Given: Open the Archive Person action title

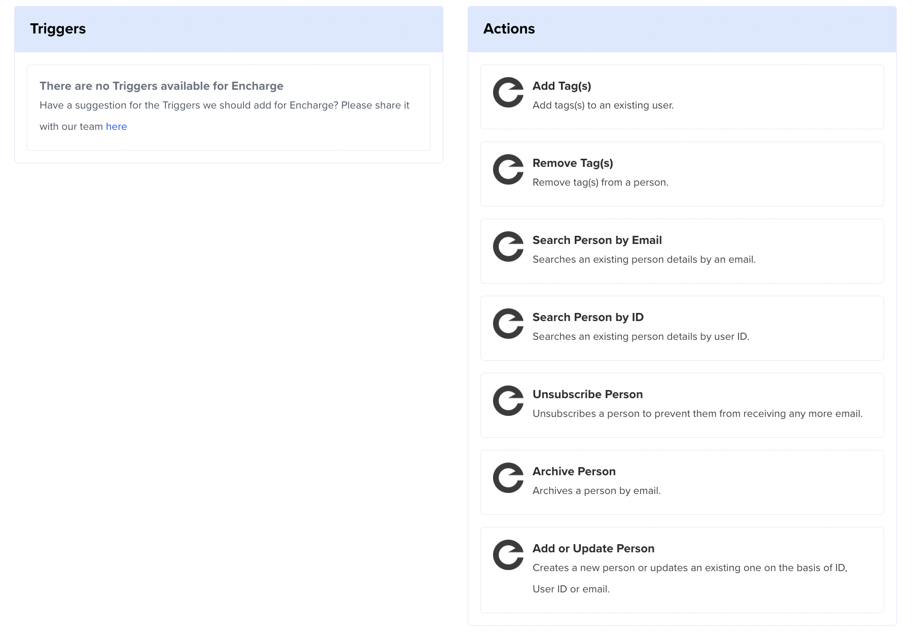Looking at the screenshot, I should 574,472.
